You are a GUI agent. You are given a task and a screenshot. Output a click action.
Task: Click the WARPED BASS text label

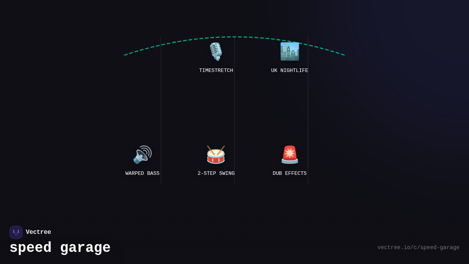pos(142,174)
